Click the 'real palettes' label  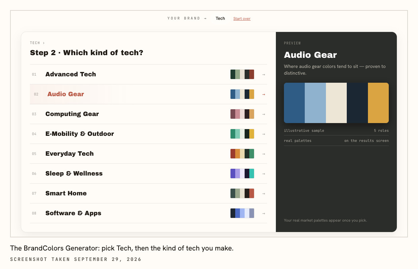click(x=298, y=141)
